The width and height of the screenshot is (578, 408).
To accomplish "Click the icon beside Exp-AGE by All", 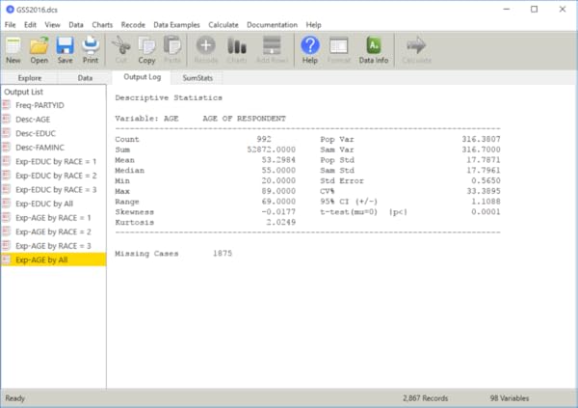I will pyautogui.click(x=7, y=259).
